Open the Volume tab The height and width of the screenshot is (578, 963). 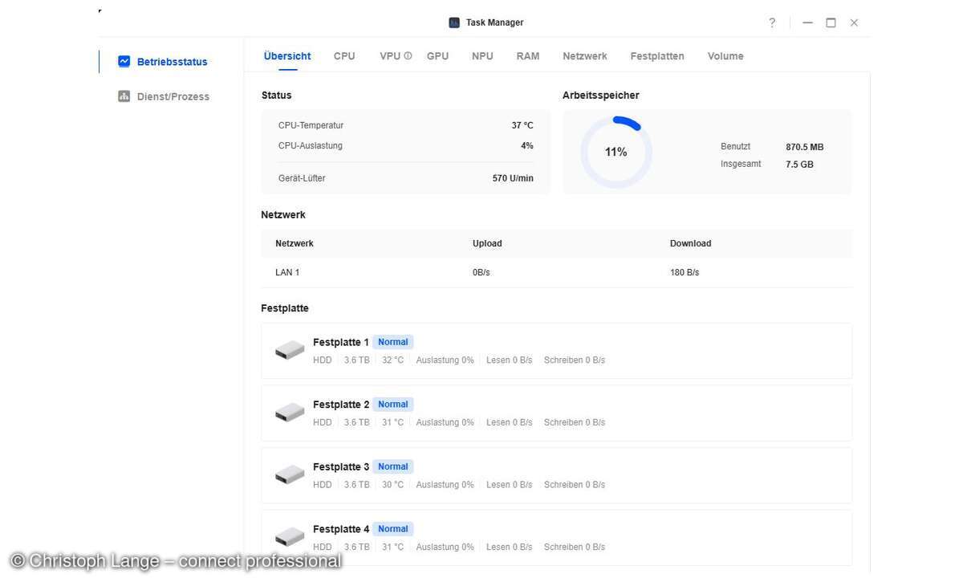[x=725, y=56]
